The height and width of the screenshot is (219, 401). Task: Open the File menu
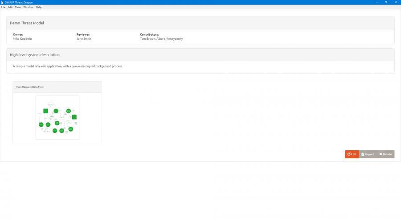click(3, 7)
